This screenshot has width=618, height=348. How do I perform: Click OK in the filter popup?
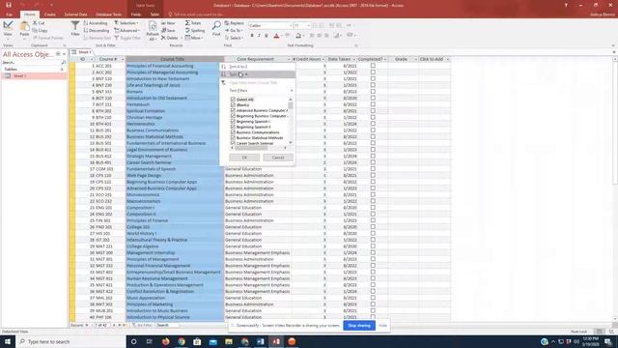[x=244, y=158]
